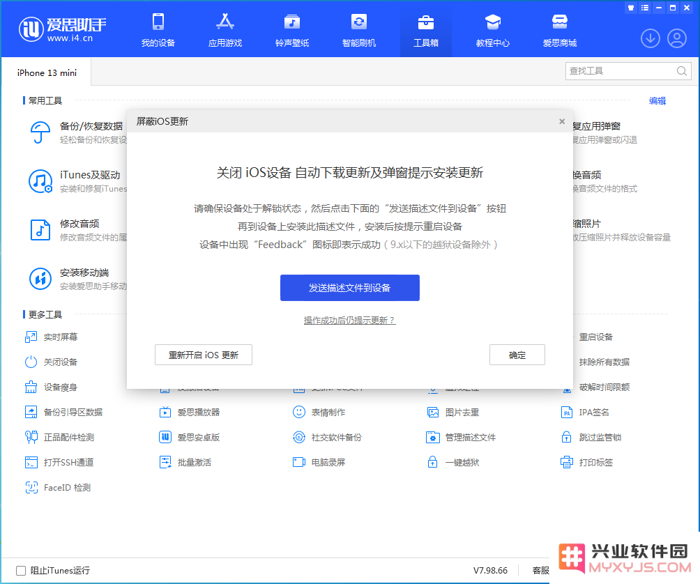Open 备份引导区数据 tool
Viewport: 700px width, 584px height.
click(x=64, y=413)
